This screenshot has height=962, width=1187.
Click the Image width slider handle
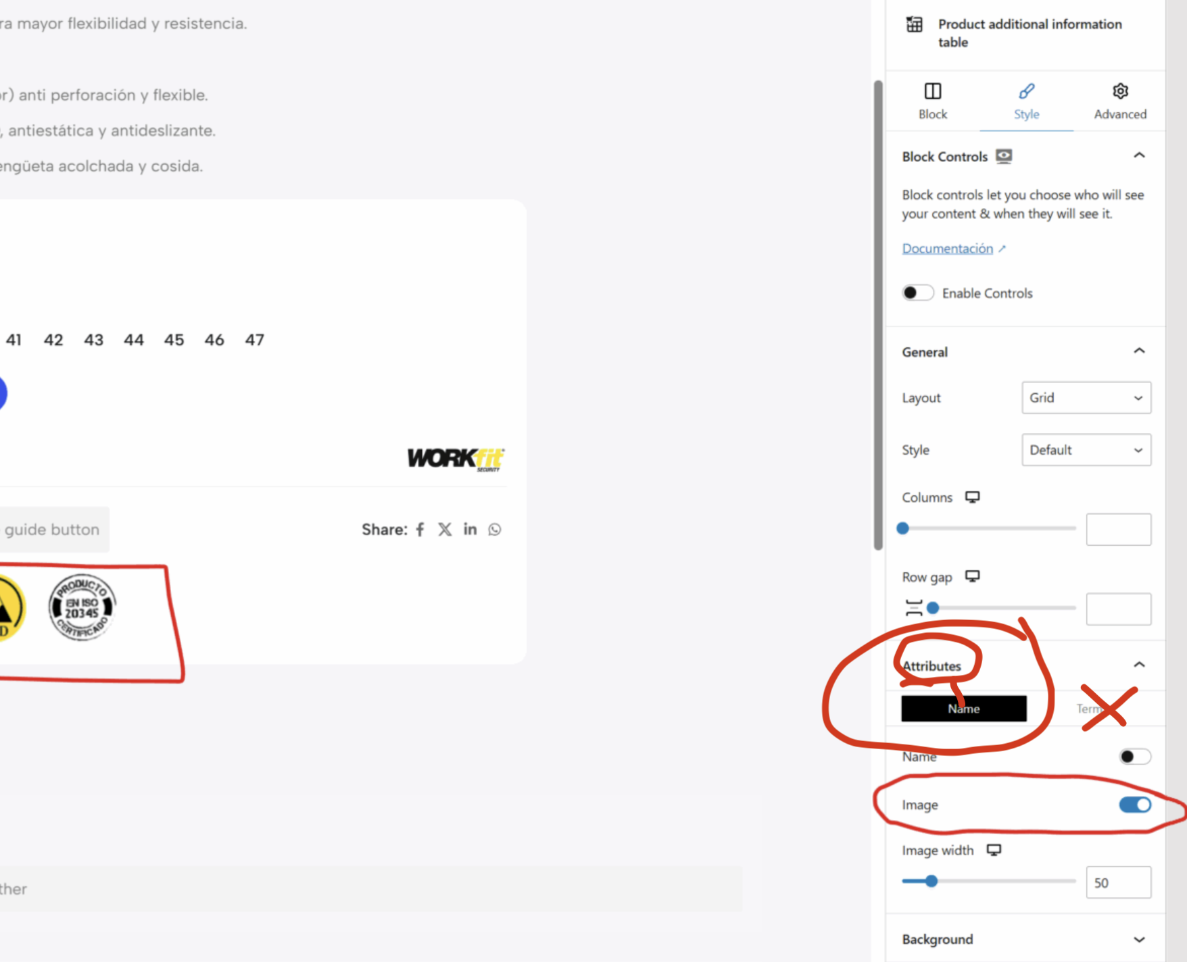(931, 881)
